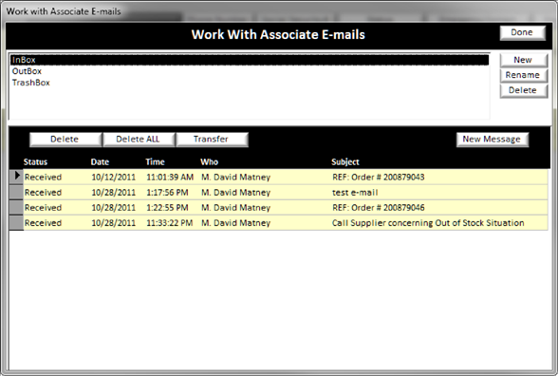Select subject REF: Order # 200879046
This screenshot has height=376, width=558.
pos(379,208)
